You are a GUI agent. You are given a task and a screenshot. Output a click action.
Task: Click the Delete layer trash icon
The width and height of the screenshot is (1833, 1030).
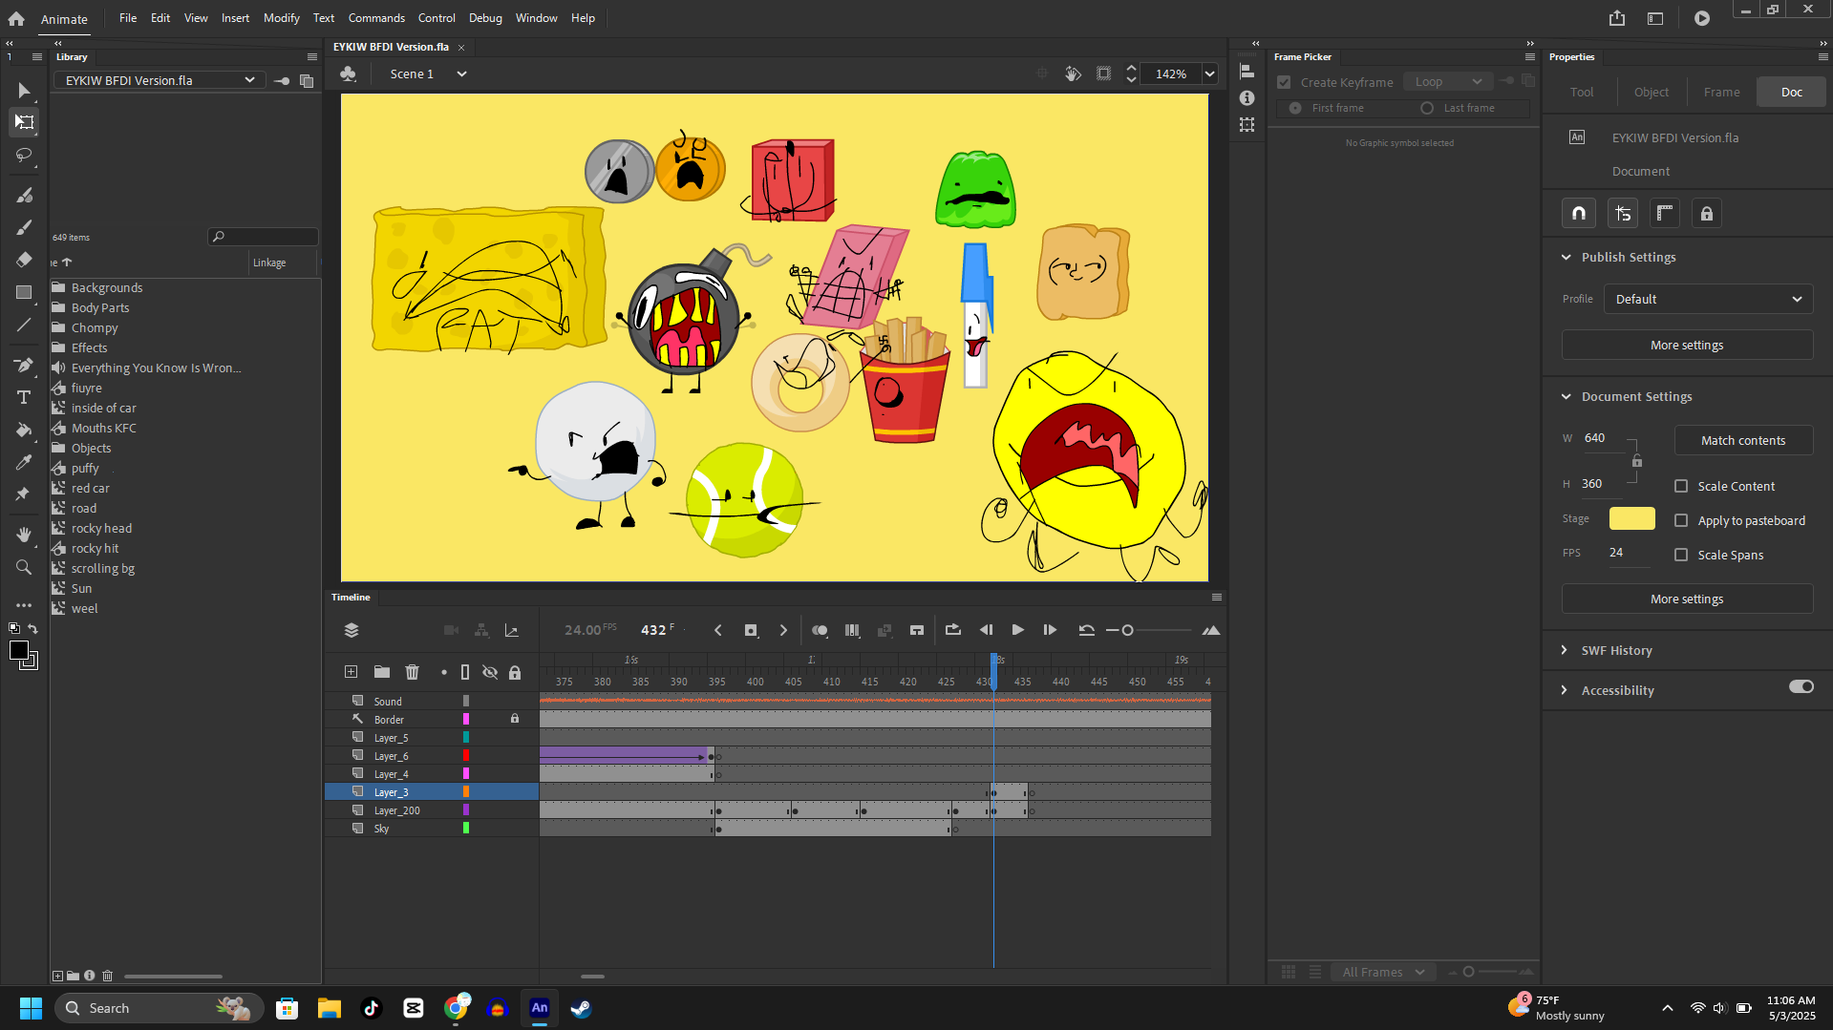click(x=412, y=672)
